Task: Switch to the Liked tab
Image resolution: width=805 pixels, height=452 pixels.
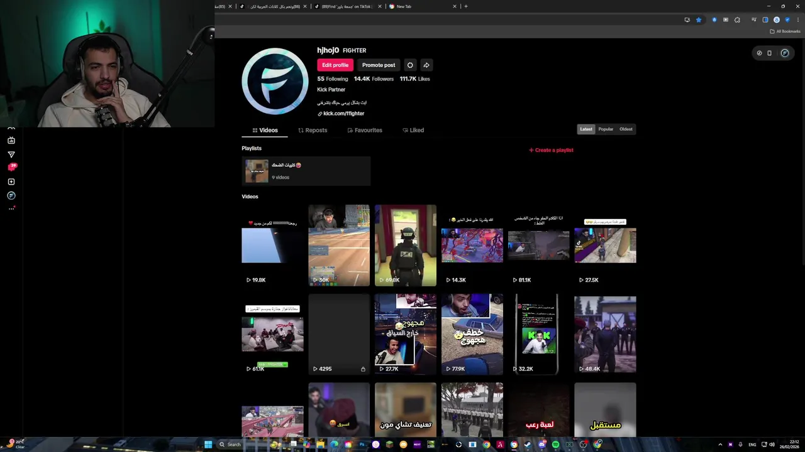Action: [x=413, y=130]
